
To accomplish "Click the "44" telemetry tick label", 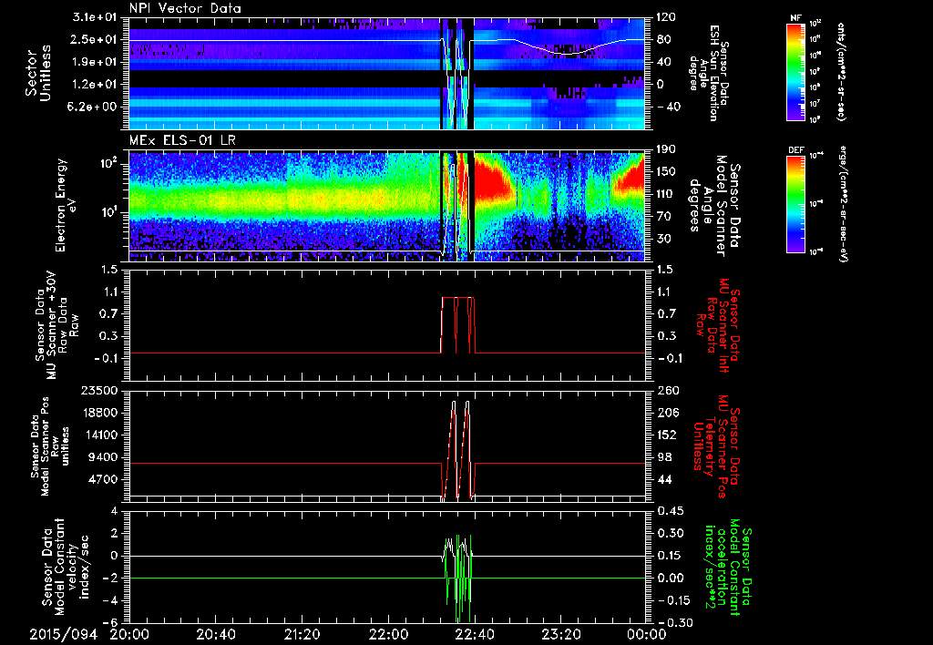I will point(663,479).
